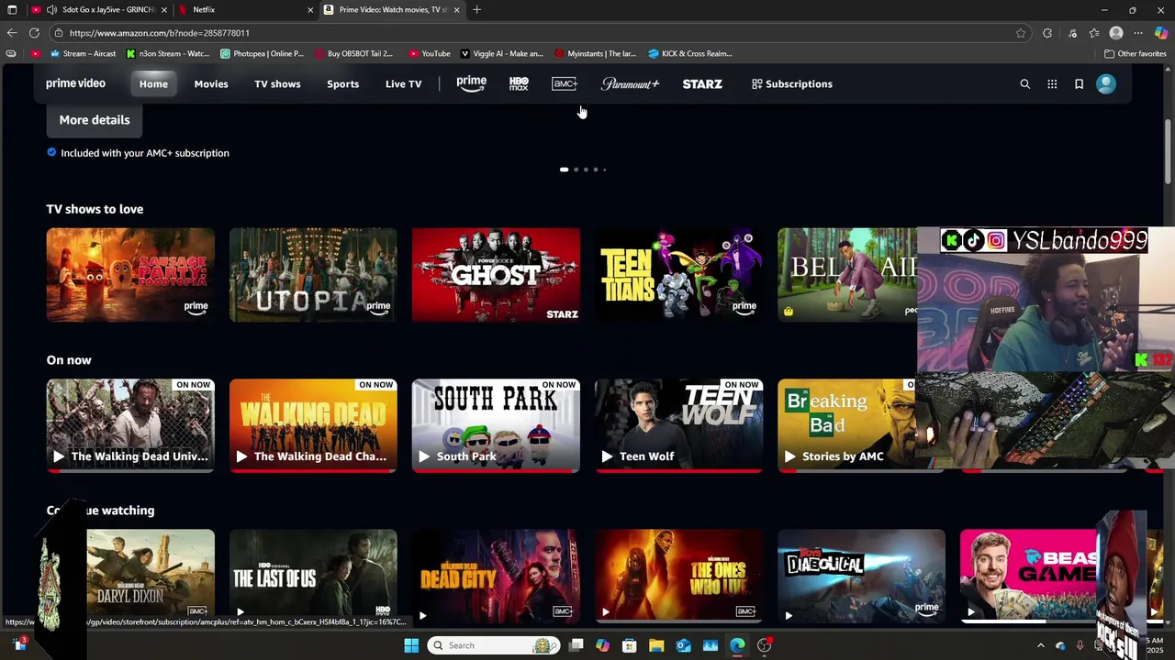Resume The Ones Who Live

pos(678,576)
